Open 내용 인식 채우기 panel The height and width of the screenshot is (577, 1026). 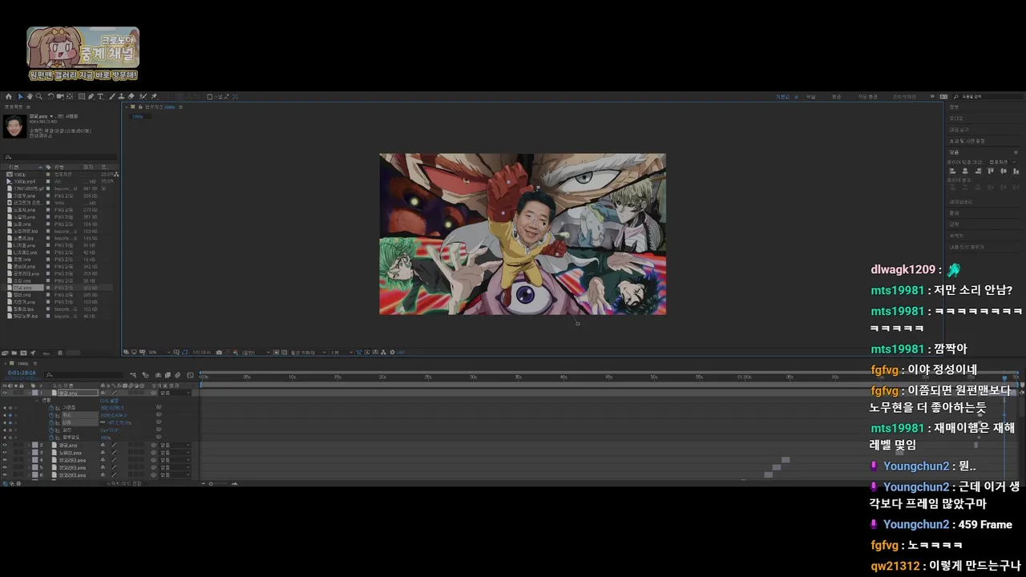pos(967,247)
